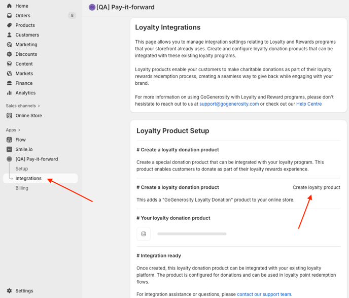
Task: Click the Products tag icon
Action: click(x=9, y=25)
